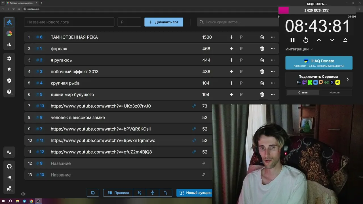Open File Explorer from the taskbar
The image size is (363, 204).
tap(17, 201)
